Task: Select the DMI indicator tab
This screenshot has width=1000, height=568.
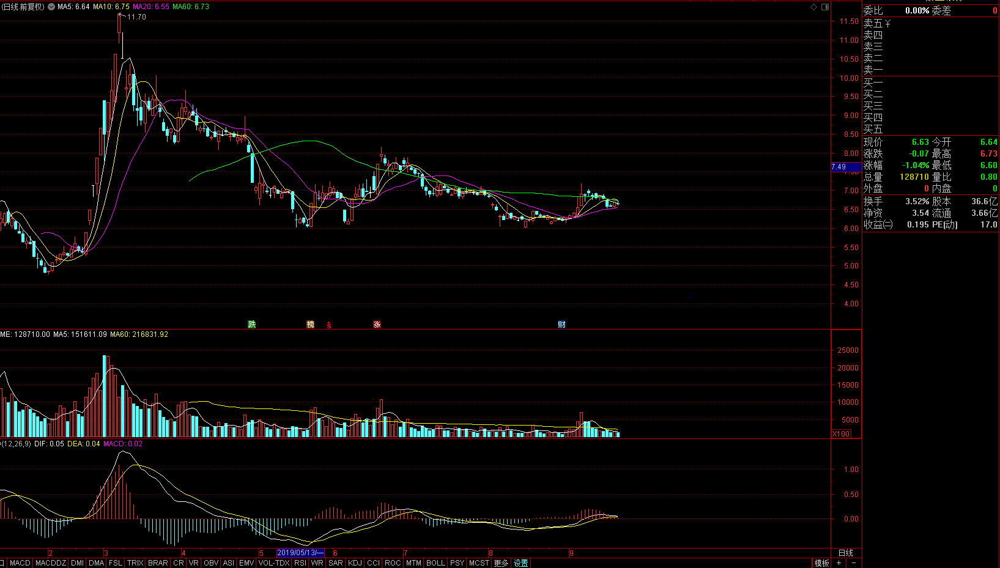Action: point(77,563)
